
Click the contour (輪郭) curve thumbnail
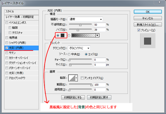71,78
